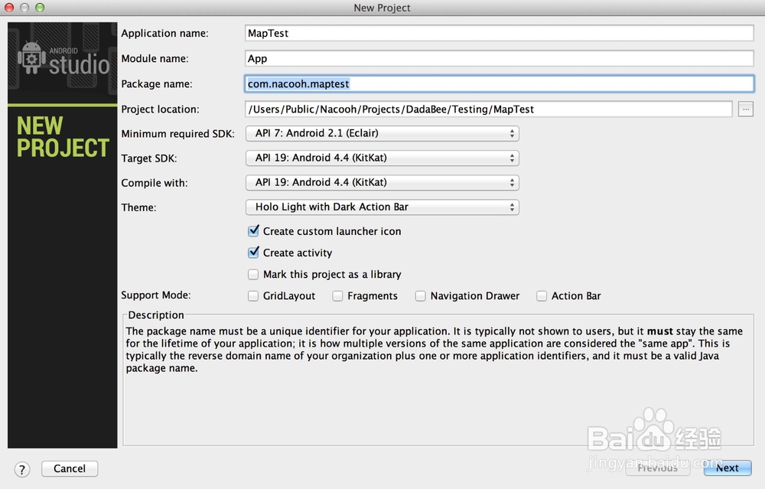Click the Project location path field

tap(488, 109)
